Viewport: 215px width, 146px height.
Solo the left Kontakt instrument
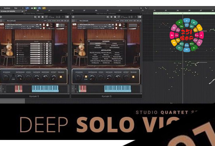[x=44, y=25]
